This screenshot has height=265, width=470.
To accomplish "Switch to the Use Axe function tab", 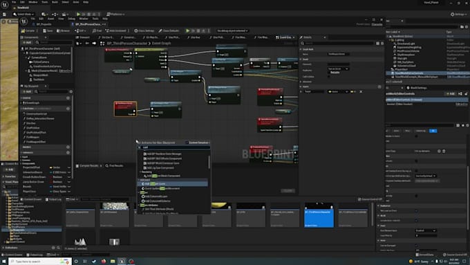I will click(x=194, y=37).
